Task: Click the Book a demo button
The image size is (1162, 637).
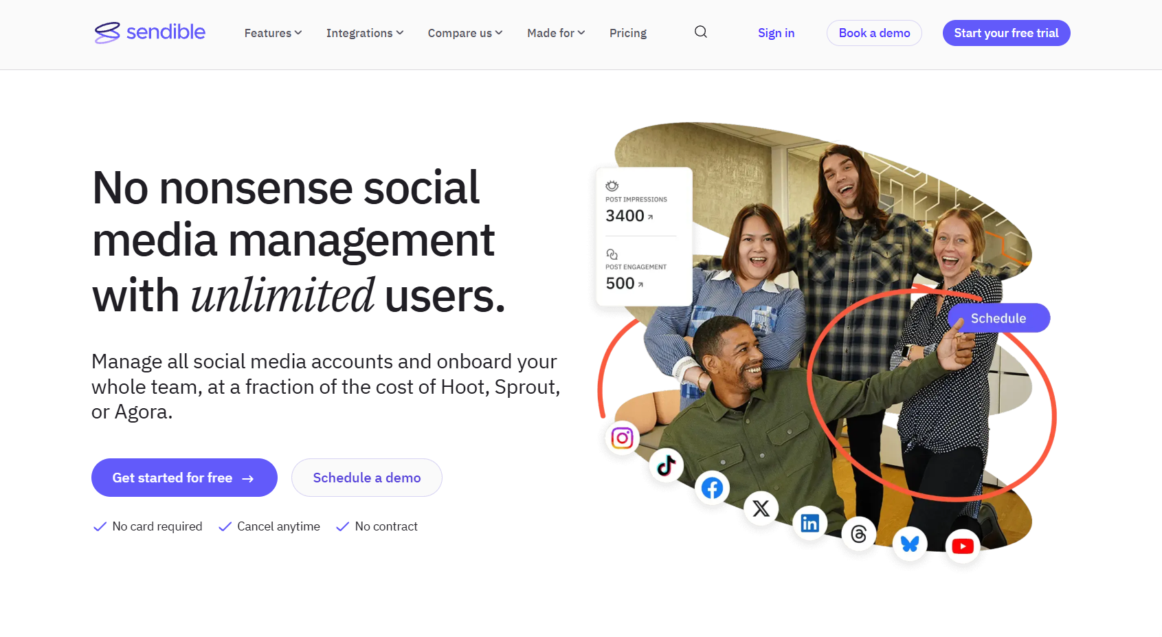Action: 874,33
